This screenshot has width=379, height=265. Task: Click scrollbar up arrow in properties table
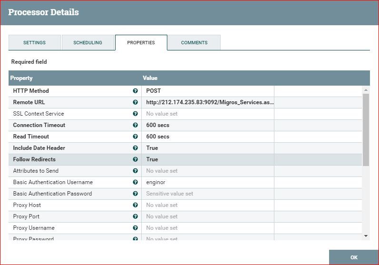[x=366, y=90]
